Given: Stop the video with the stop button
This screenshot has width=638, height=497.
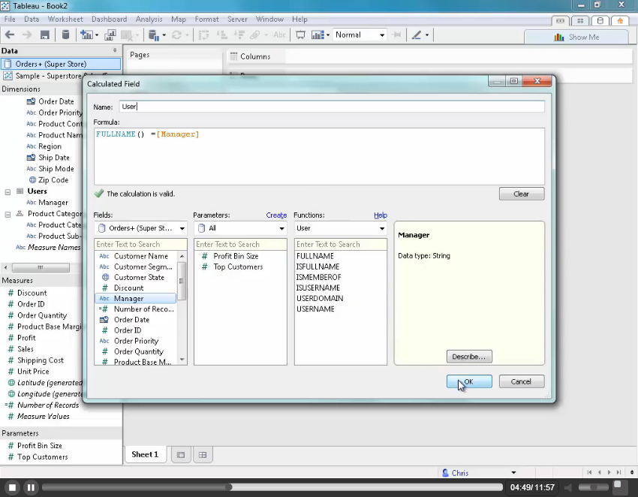Looking at the screenshot, I should (x=12, y=487).
